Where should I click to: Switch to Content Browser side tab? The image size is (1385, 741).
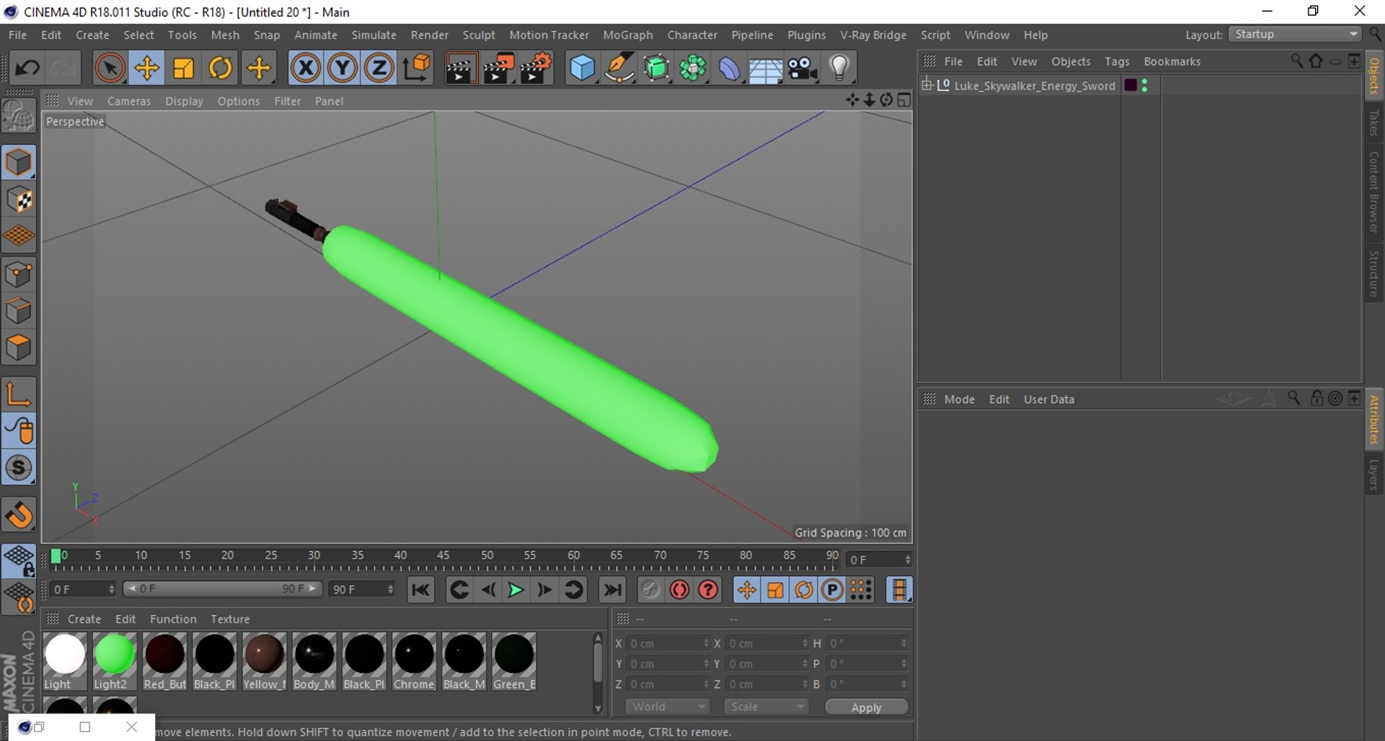point(1374,192)
